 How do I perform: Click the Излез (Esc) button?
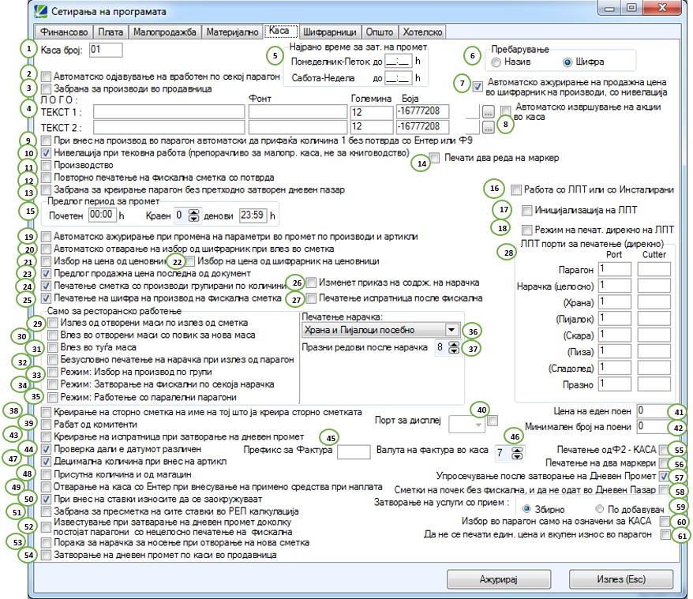point(621,579)
